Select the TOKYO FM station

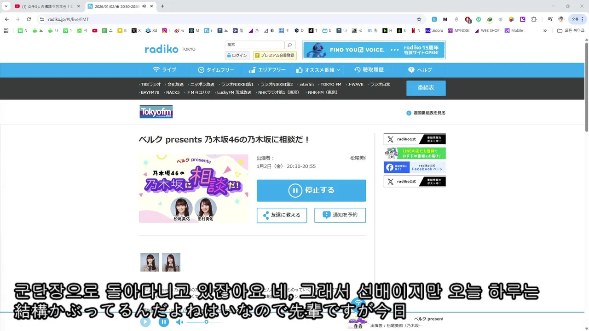coord(330,85)
